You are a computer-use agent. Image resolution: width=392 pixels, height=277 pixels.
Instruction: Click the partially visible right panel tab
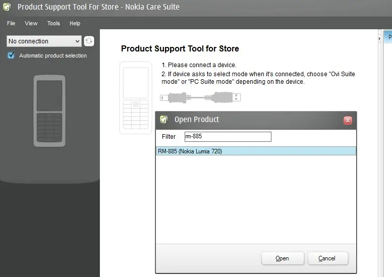click(388, 37)
